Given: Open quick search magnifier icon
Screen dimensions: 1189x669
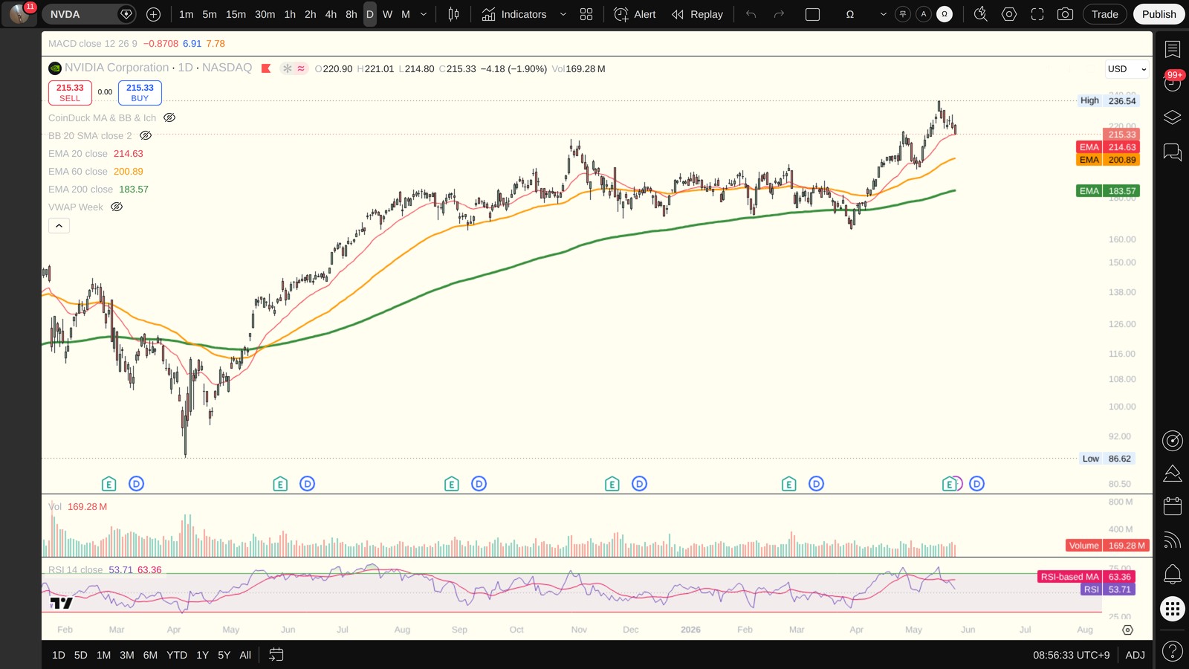Looking at the screenshot, I should pyautogui.click(x=981, y=14).
